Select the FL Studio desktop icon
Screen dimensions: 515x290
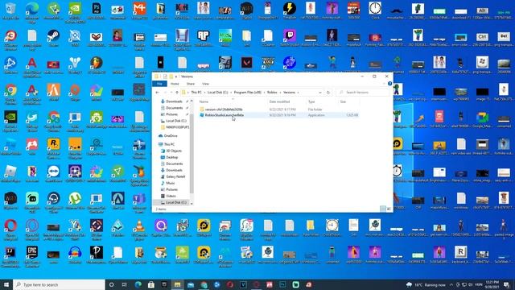(97, 65)
